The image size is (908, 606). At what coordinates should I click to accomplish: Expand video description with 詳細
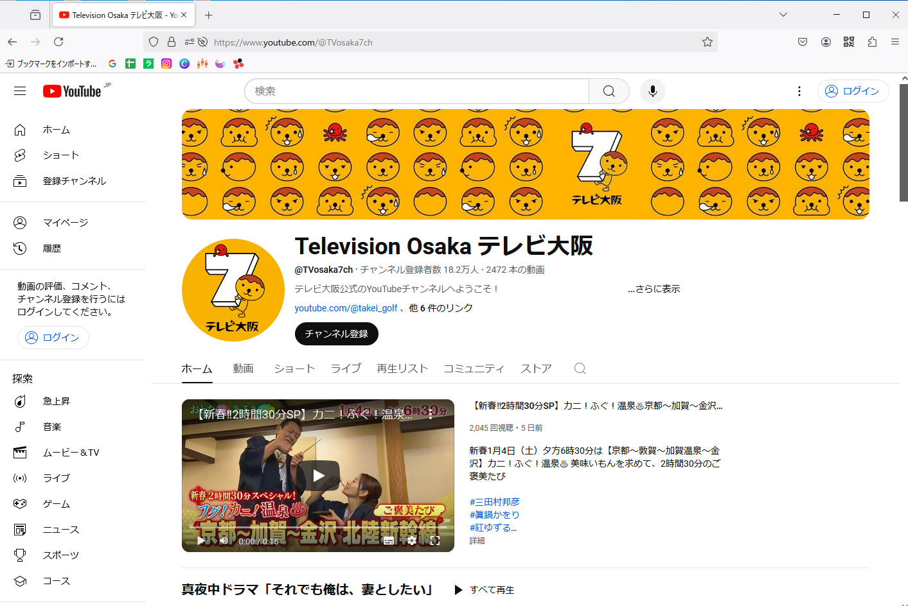(x=477, y=541)
